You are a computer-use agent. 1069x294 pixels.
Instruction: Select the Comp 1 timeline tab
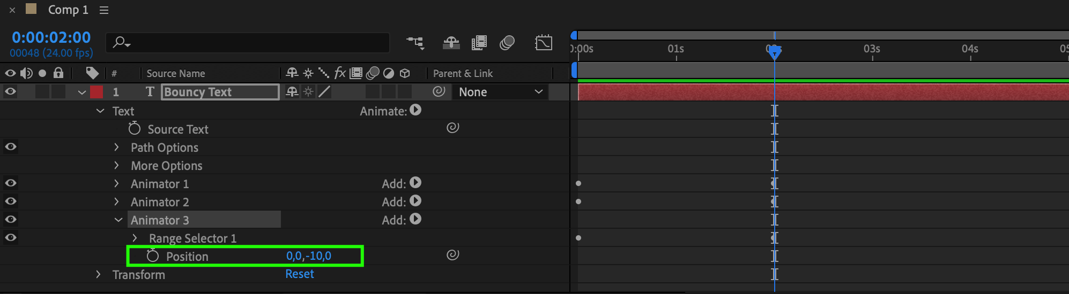point(68,10)
